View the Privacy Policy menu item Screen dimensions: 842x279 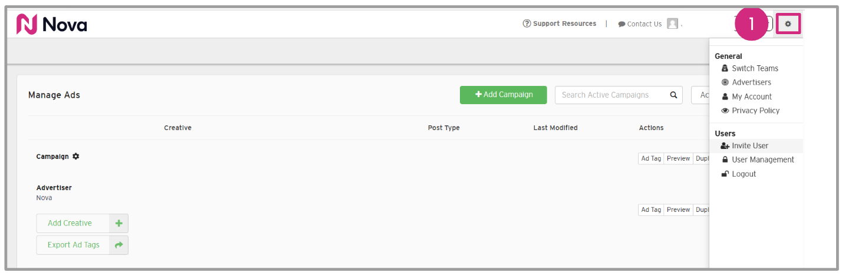click(x=755, y=111)
